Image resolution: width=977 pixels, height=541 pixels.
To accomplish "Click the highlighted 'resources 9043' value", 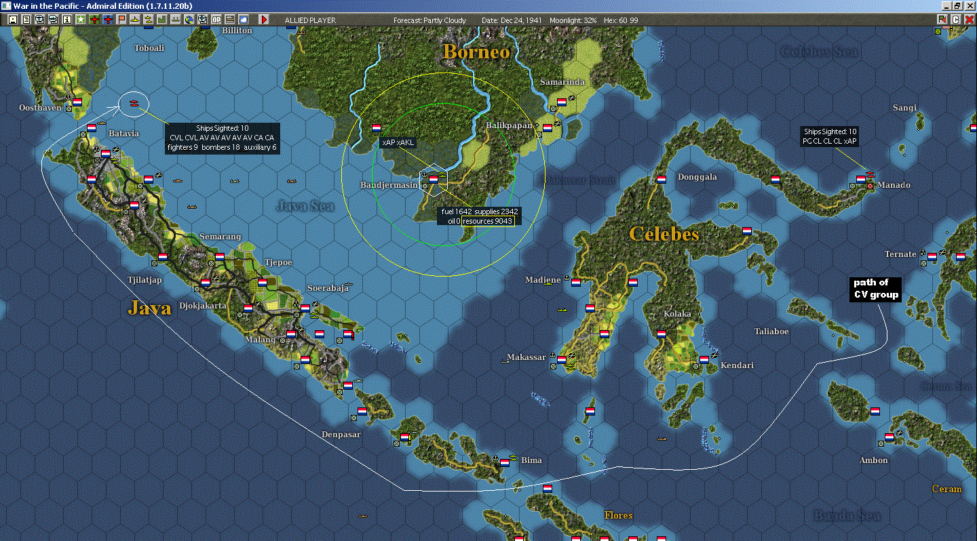I will click(x=488, y=221).
